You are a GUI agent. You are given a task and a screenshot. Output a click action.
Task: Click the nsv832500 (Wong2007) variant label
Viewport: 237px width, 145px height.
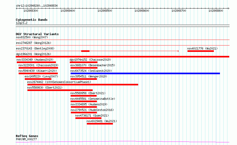click(32, 37)
